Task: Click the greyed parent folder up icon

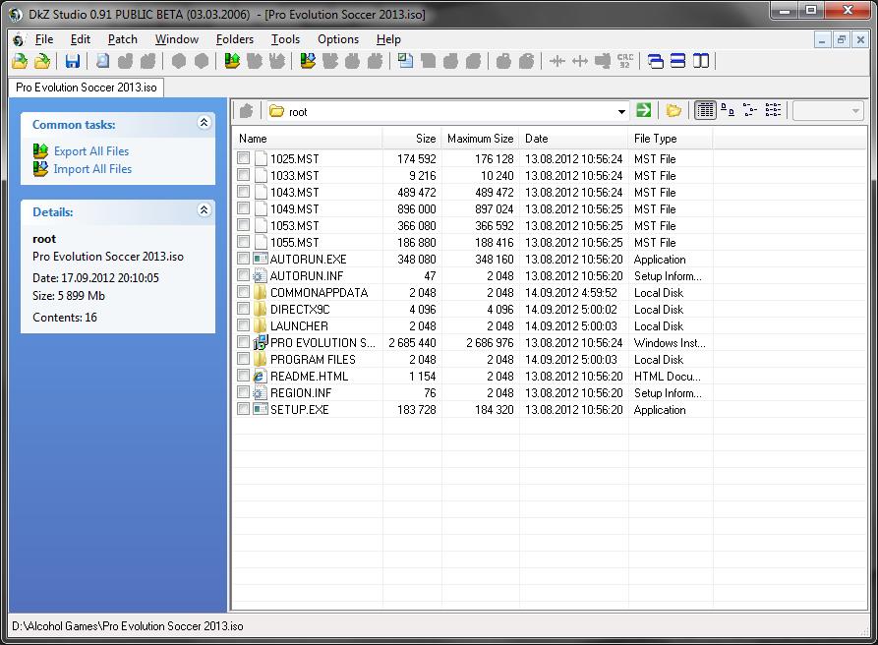Action: [247, 111]
